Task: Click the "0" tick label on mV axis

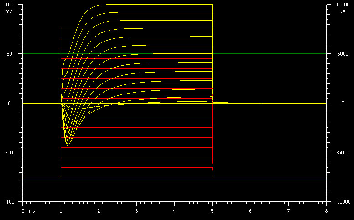Action: pos(9,103)
